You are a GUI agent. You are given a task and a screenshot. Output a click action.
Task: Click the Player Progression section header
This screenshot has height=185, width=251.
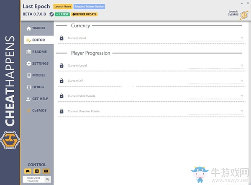[91, 53]
